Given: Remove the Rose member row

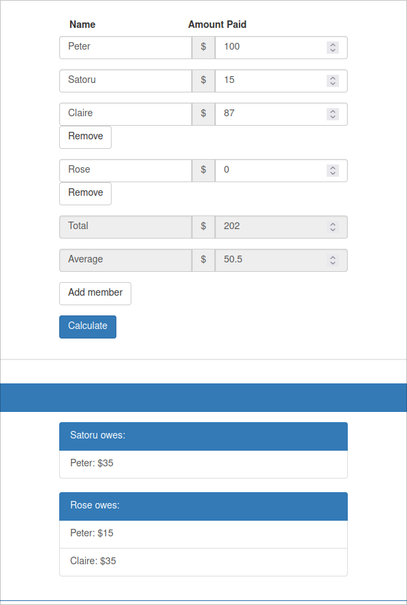Looking at the screenshot, I should pos(85,193).
